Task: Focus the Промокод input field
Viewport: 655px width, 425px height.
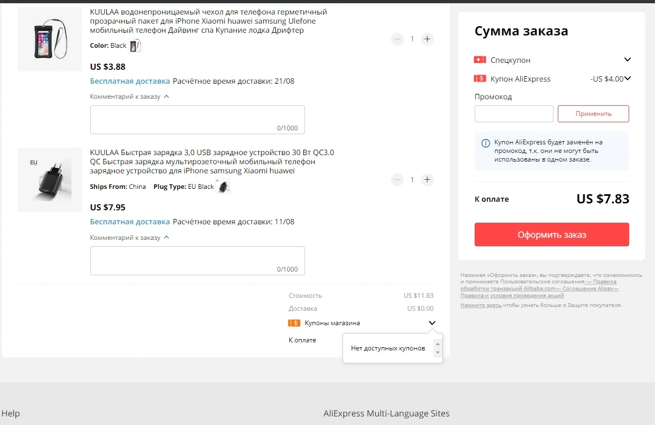Action: tap(514, 114)
